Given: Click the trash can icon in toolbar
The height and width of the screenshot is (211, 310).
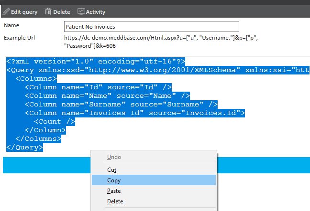Looking at the screenshot, I should 48,11.
